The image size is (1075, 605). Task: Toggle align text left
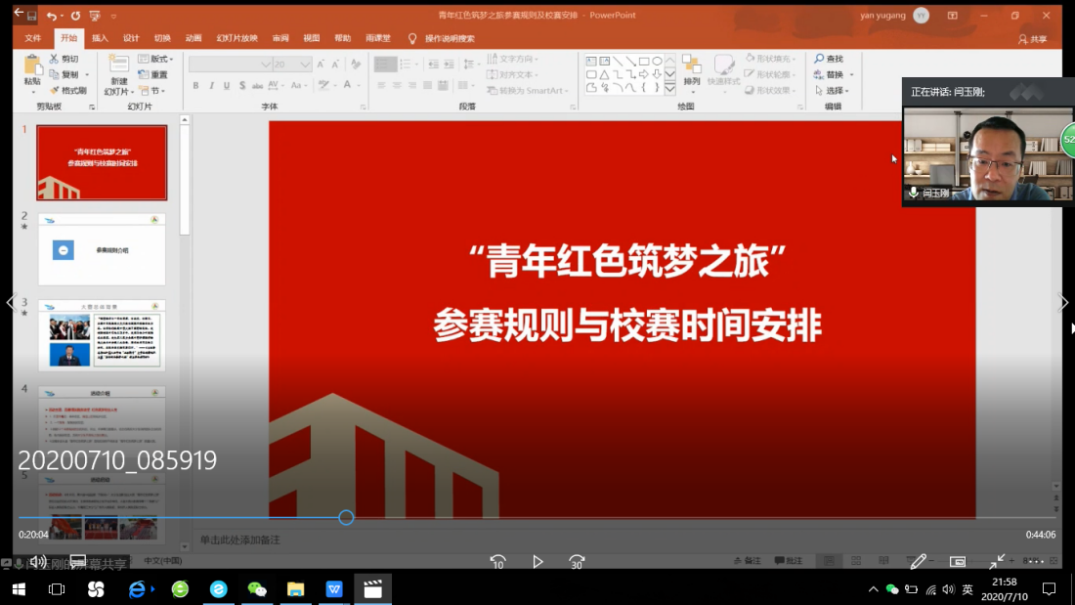click(x=381, y=86)
